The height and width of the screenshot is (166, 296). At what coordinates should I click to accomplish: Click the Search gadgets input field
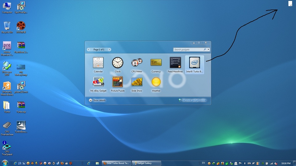188,49
